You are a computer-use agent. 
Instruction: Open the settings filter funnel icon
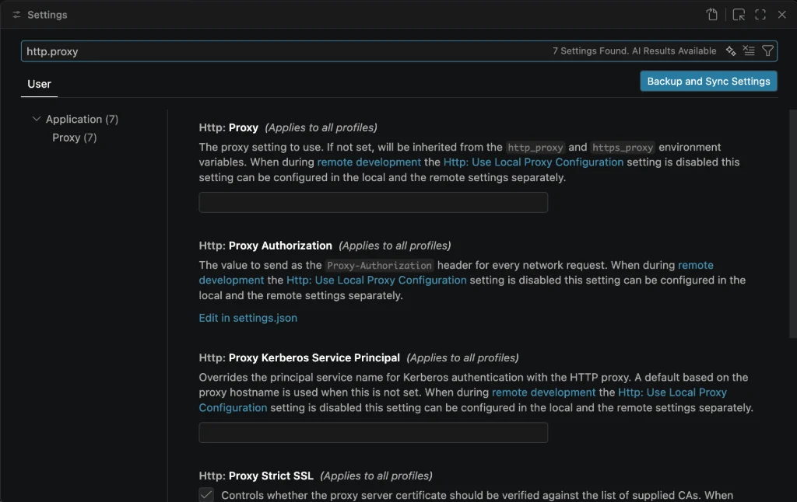point(767,51)
